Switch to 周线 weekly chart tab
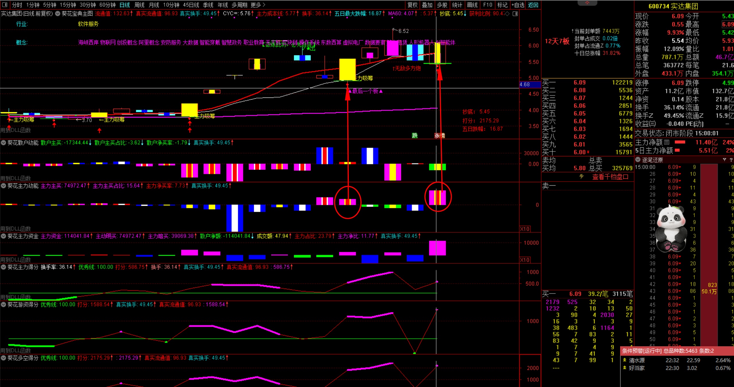The width and height of the screenshot is (734, 387). click(139, 5)
